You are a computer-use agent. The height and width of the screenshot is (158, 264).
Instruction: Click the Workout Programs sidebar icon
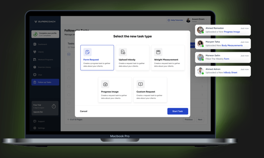tap(35, 60)
